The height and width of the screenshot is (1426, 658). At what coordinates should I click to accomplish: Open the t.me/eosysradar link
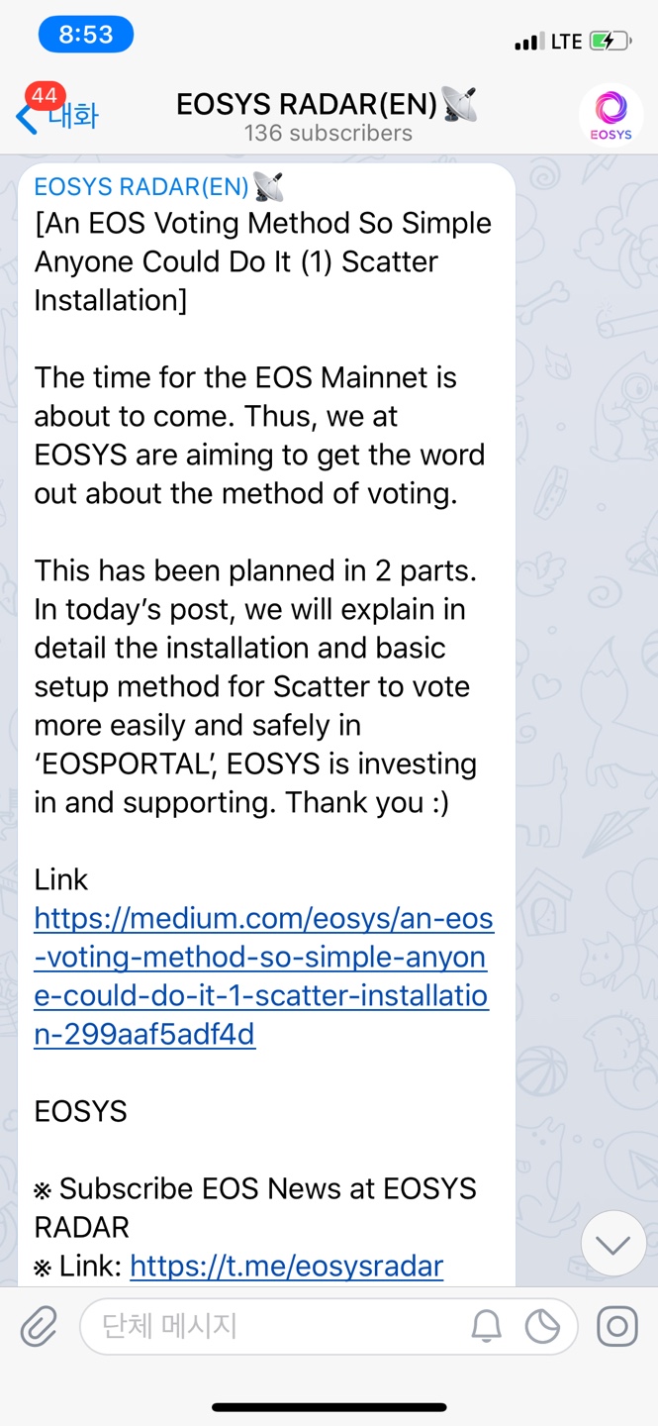pyautogui.click(x=286, y=1265)
